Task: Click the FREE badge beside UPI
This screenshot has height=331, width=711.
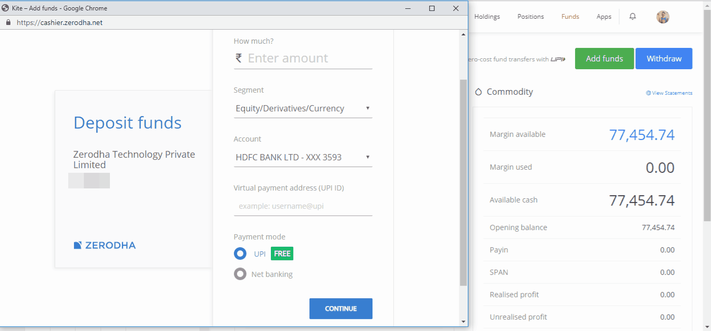Action: coord(282,254)
